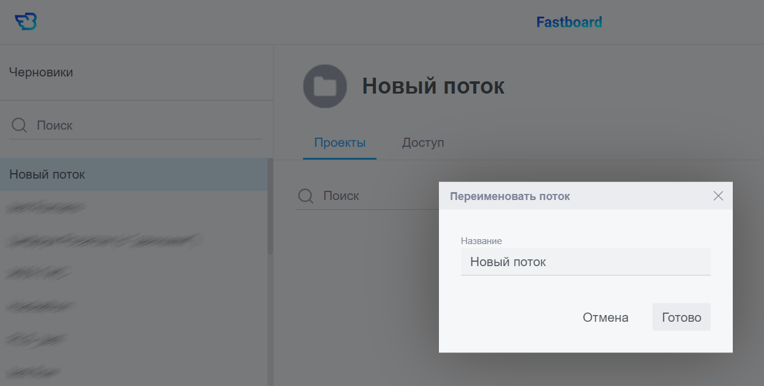Click the Название field label
Image resolution: width=764 pixels, height=386 pixels.
tap(481, 241)
